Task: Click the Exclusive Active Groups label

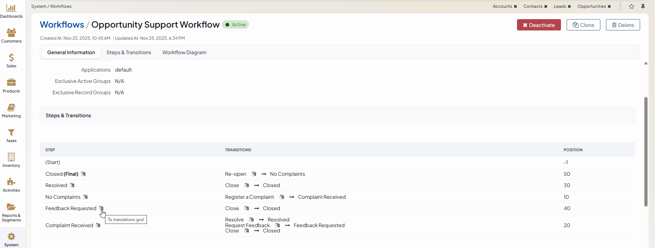Action: click(x=83, y=81)
